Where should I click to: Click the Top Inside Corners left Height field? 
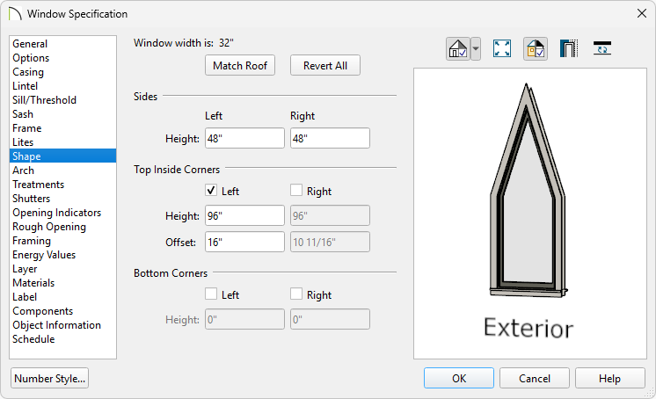pos(244,215)
